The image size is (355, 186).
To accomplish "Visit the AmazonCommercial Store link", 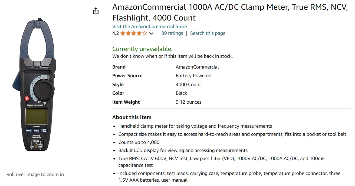I will click(150, 26).
